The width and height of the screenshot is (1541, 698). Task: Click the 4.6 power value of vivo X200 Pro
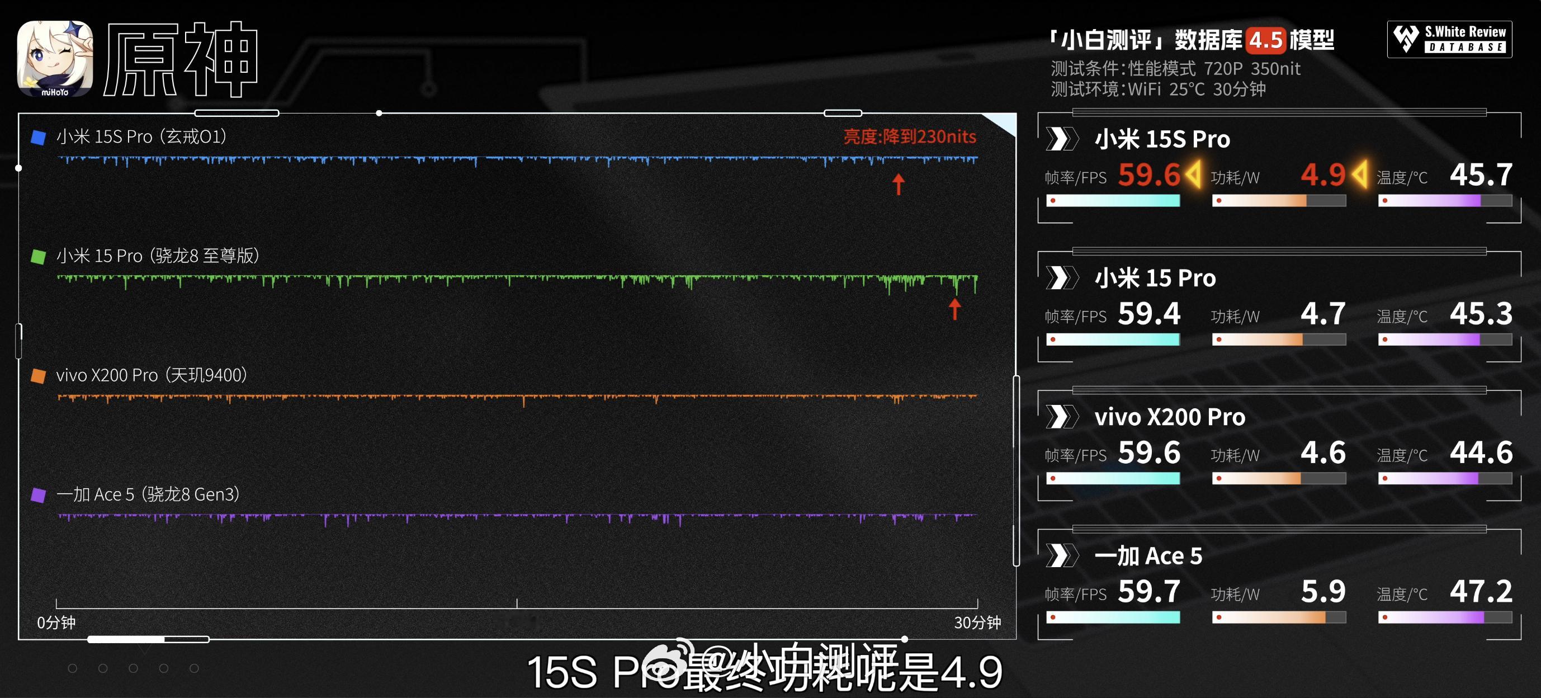tap(1323, 452)
